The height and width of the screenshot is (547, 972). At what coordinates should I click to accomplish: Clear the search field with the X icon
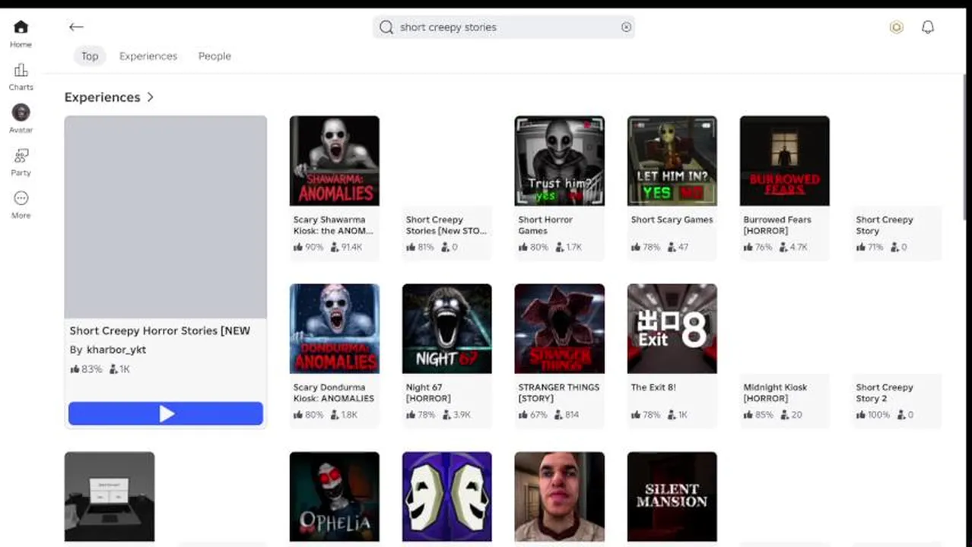tap(626, 27)
